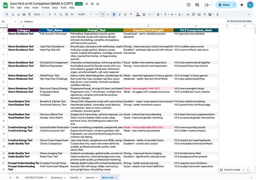Image resolution: width=256 pixels, height=180 pixels.
Task: Open Convert to table more options
Action: coord(243,170)
